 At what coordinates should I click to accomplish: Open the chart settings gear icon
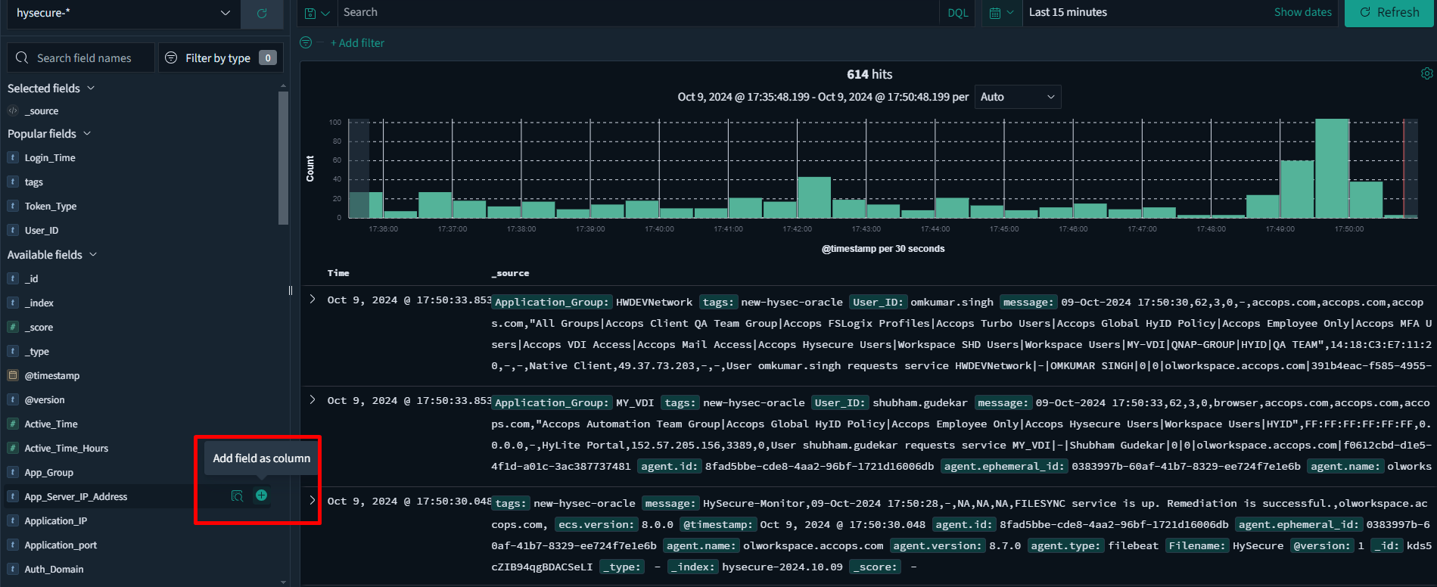coord(1426,73)
